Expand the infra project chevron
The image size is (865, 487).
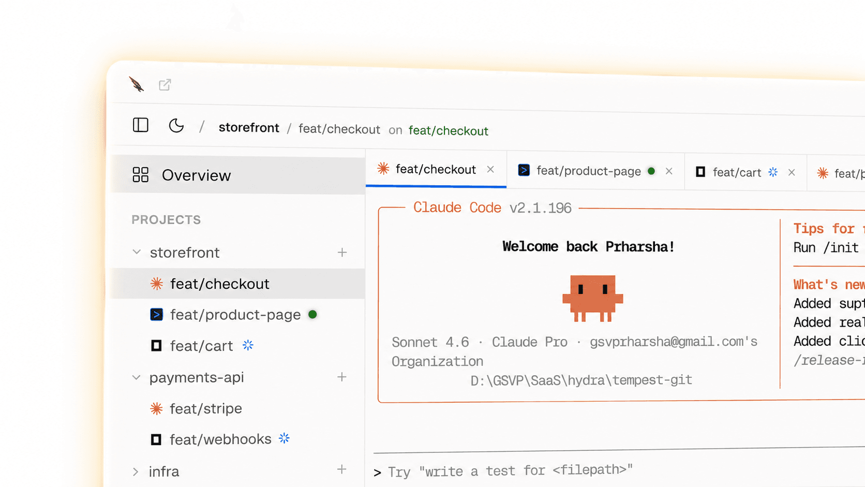click(136, 472)
